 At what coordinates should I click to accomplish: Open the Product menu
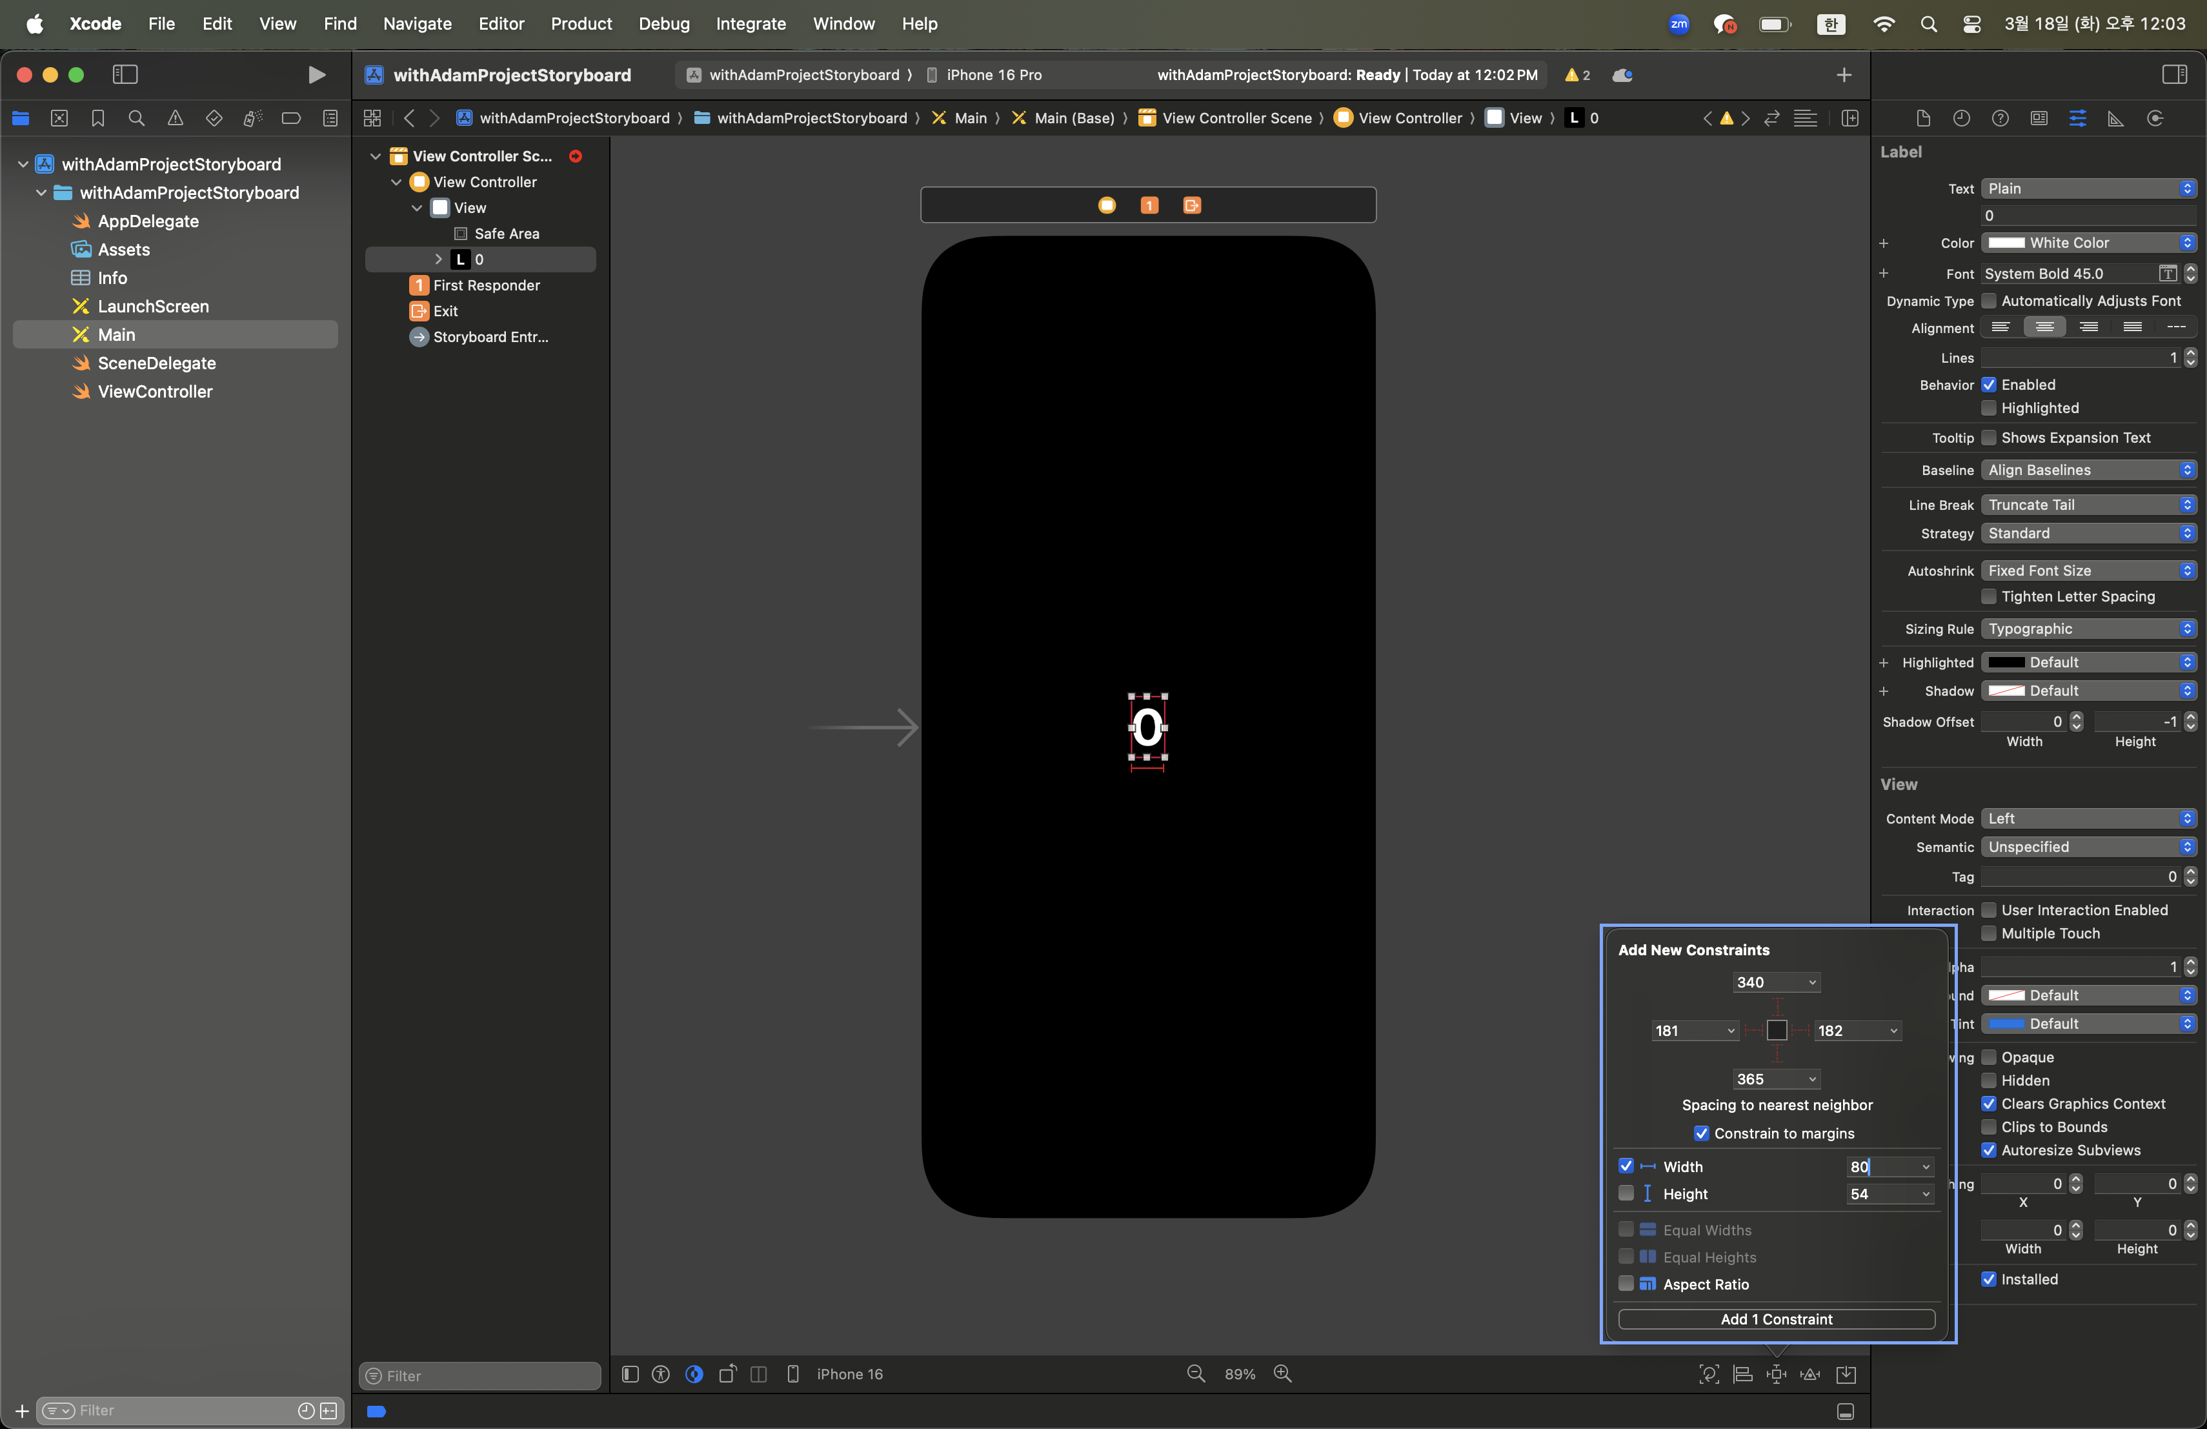pos(581,23)
